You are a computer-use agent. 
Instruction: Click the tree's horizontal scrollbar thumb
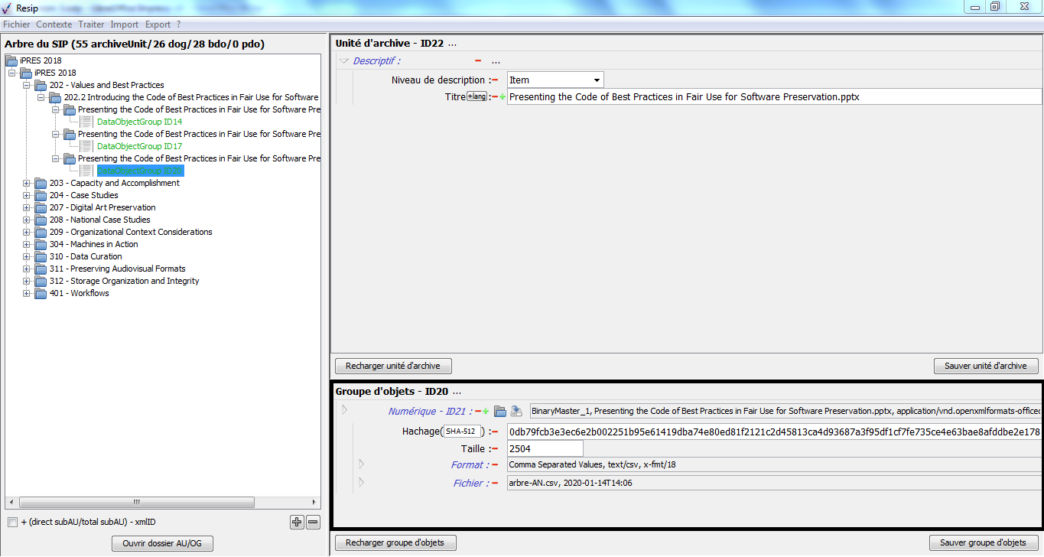click(137, 503)
